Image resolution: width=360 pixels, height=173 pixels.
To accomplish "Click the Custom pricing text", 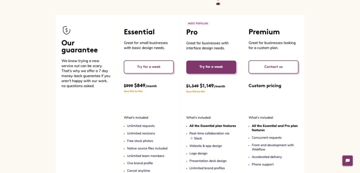I will coord(265,86).
